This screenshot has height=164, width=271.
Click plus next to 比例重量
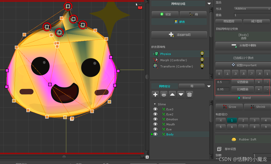click(x=259, y=89)
